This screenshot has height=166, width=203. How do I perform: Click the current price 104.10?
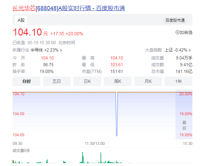click(27, 32)
